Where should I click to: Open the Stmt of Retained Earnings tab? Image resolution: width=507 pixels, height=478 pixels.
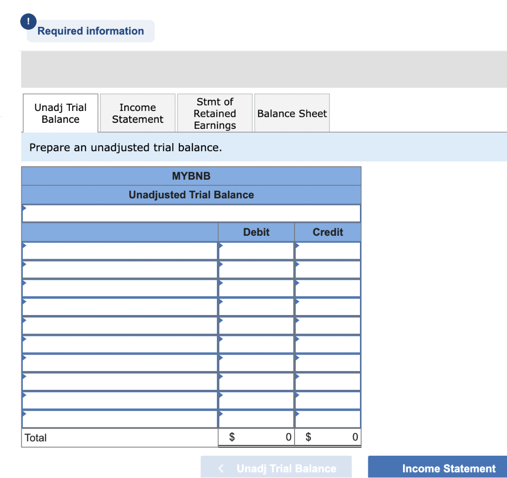click(x=215, y=113)
